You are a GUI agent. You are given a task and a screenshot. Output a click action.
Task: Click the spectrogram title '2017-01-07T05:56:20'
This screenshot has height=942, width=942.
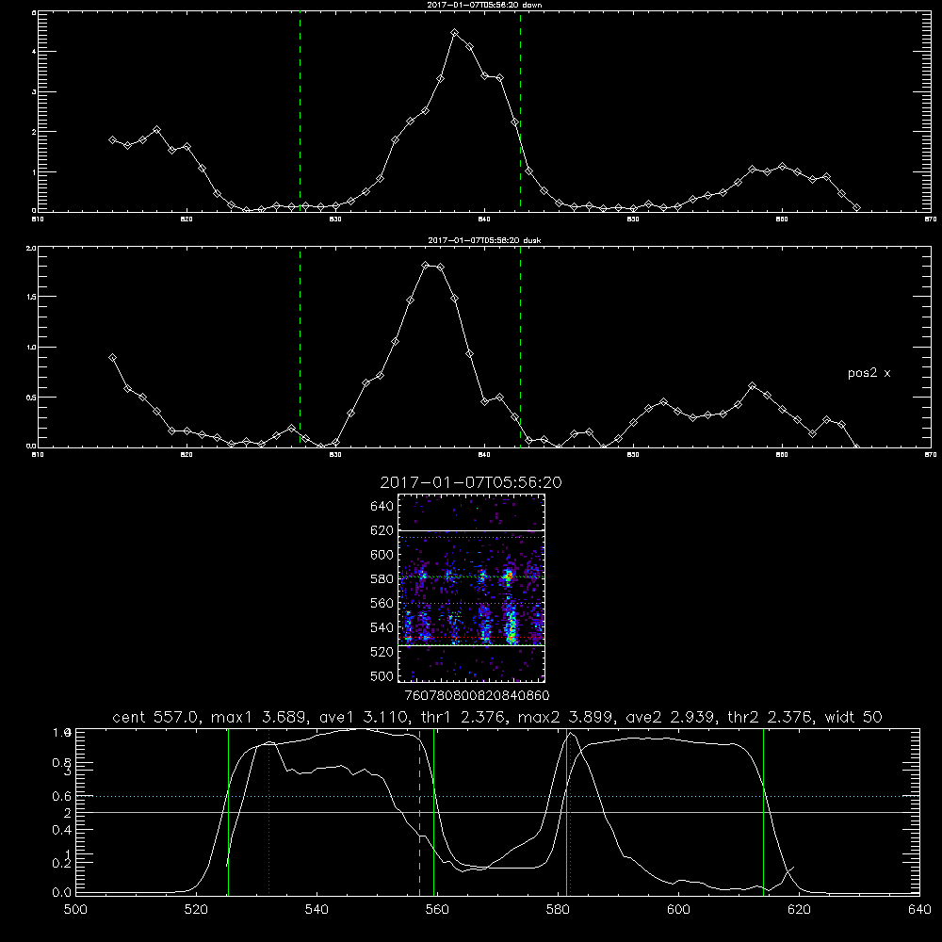pyautogui.click(x=471, y=482)
